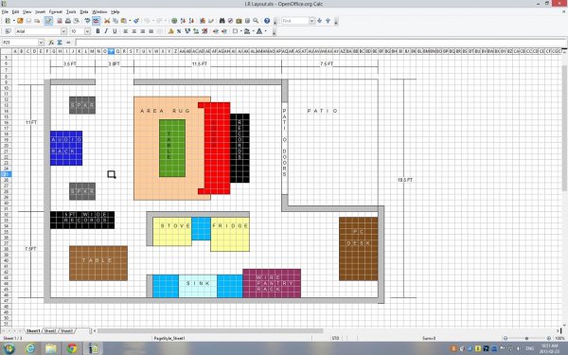Align cell contents right
Image resolution: width=568 pixels, height=355 pixels.
[x=143, y=31]
